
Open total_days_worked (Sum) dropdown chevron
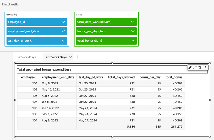coord(133,22)
